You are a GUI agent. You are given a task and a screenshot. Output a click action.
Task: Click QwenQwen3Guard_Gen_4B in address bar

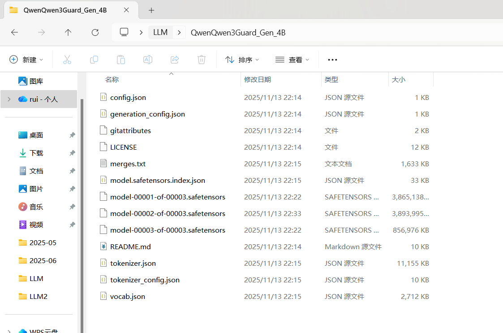pos(238,33)
